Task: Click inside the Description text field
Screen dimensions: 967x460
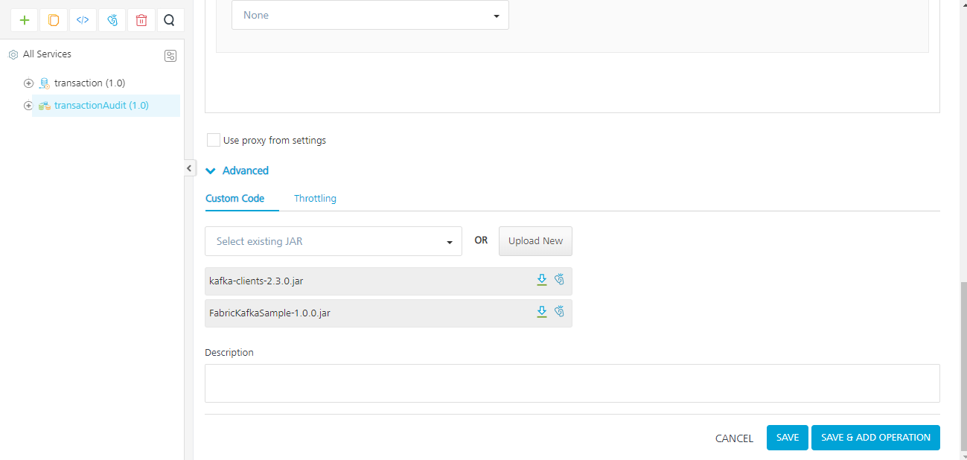Action: point(572,382)
